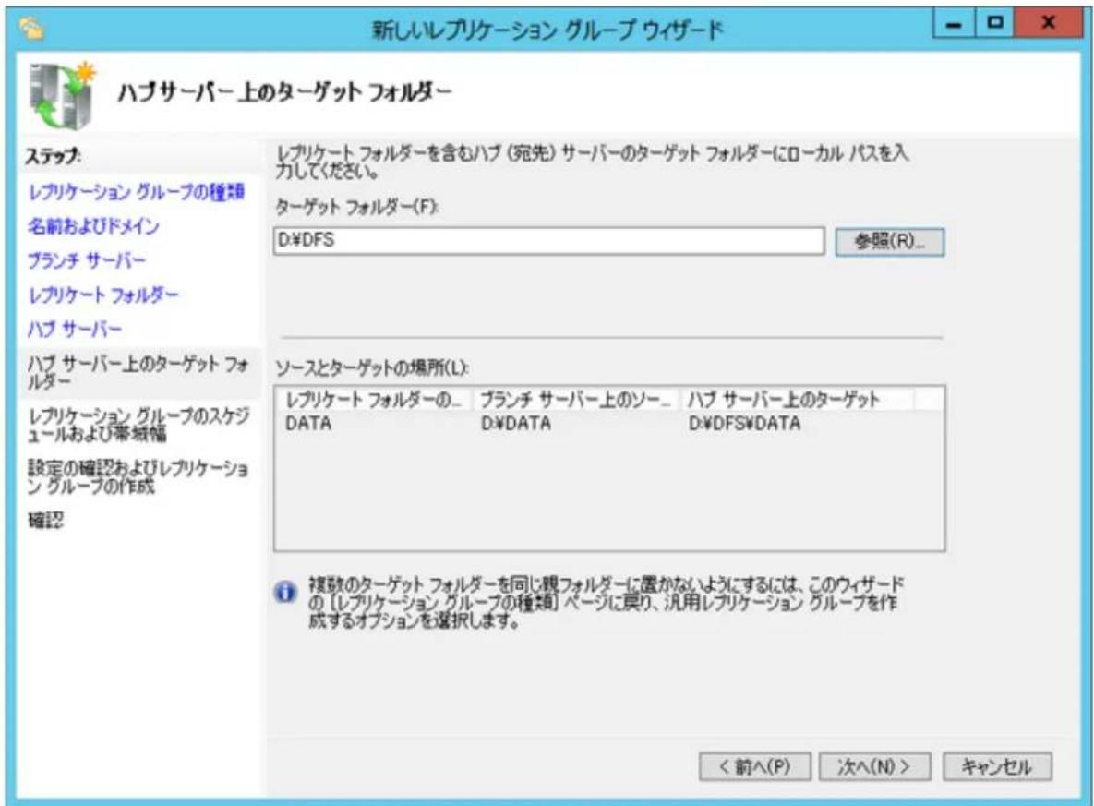The width and height of the screenshot is (1094, 806).
Task: Click the キャンセル button
Action: (997, 767)
